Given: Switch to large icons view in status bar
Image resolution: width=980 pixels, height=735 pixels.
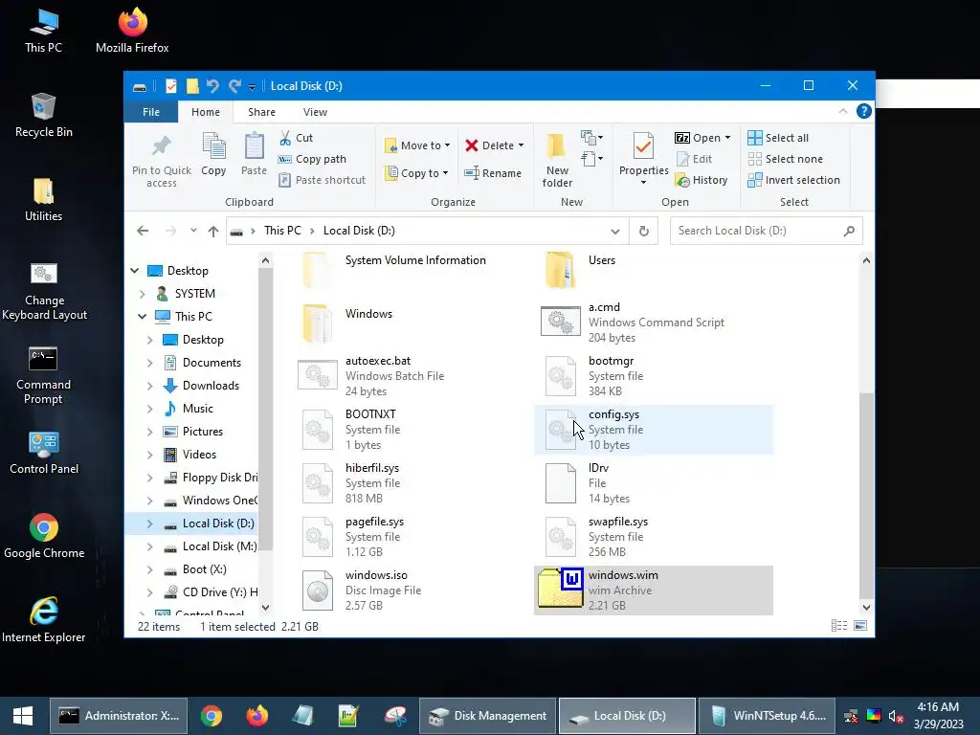Looking at the screenshot, I should pyautogui.click(x=860, y=626).
